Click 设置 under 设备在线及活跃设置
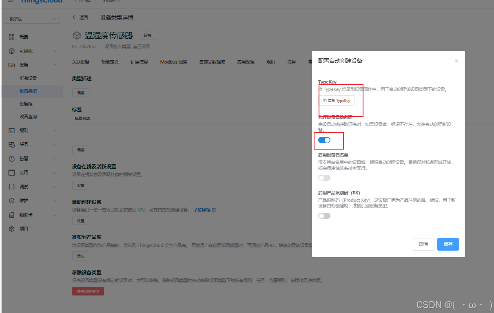 (x=80, y=185)
